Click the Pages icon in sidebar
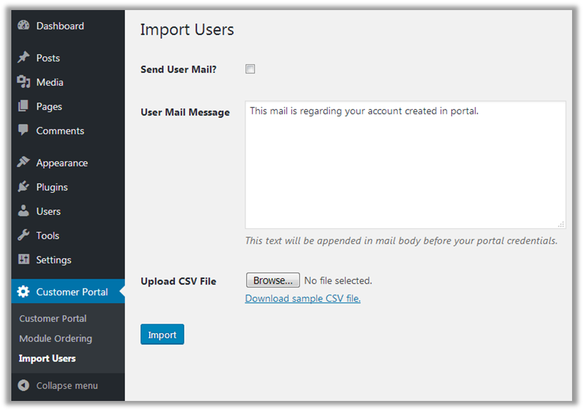Screen dimensions: 584x411 point(24,106)
